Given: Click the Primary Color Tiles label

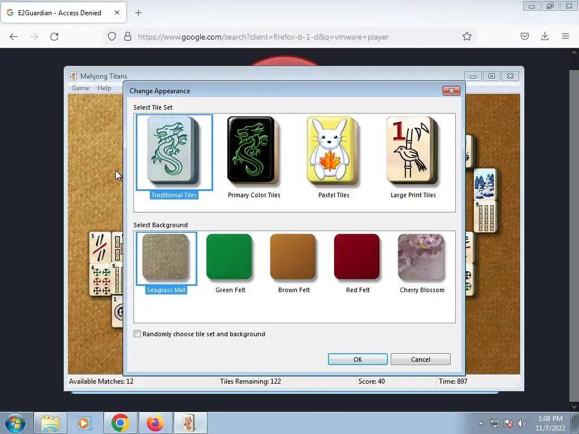Looking at the screenshot, I should coord(254,195).
